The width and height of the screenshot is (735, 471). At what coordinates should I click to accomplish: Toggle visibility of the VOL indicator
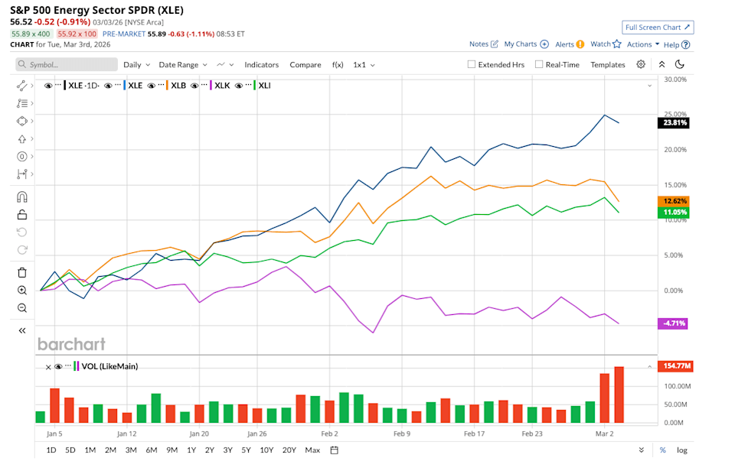click(59, 366)
